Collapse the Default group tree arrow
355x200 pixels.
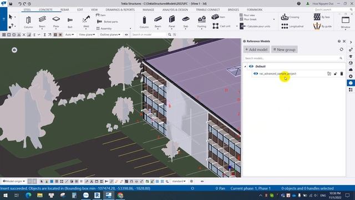pyautogui.click(x=245, y=67)
